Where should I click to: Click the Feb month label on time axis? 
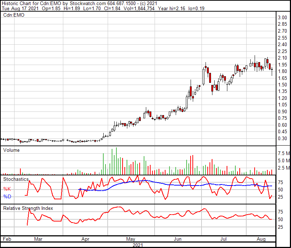point(7,239)
